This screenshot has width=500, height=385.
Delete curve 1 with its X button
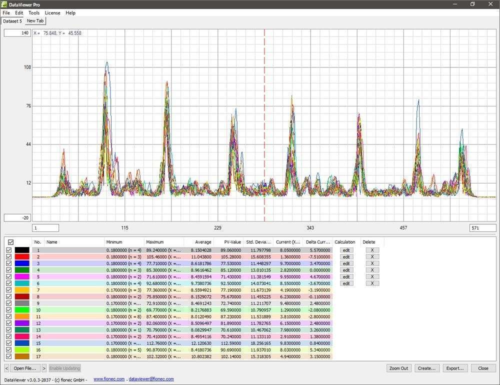coord(372,250)
